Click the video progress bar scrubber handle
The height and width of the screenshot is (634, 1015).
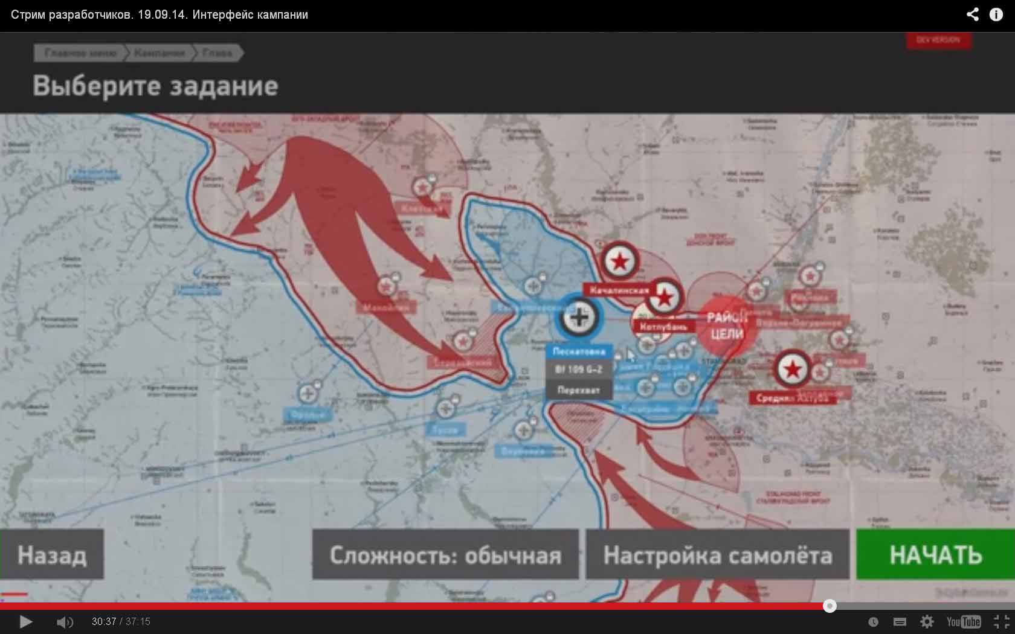pyautogui.click(x=830, y=606)
